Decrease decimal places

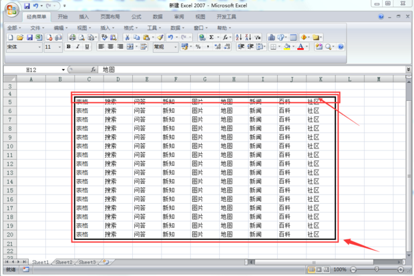[227, 47]
